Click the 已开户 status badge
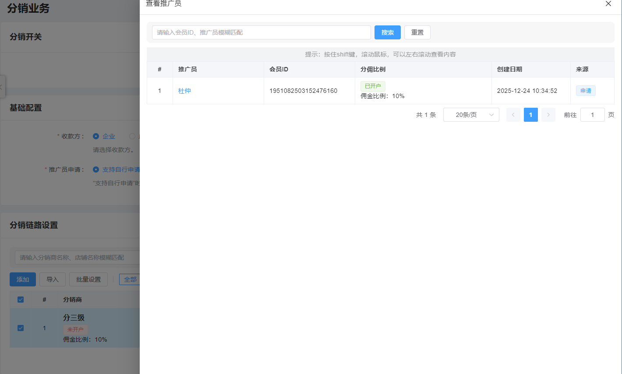This screenshot has height=374, width=622. pos(372,86)
